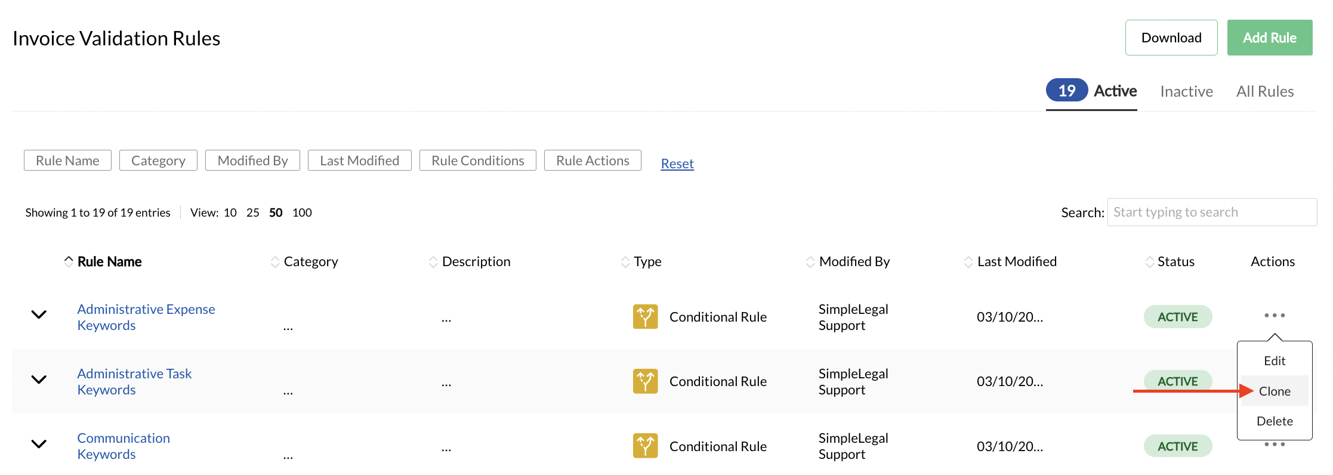Sort by the Category column

[310, 262]
